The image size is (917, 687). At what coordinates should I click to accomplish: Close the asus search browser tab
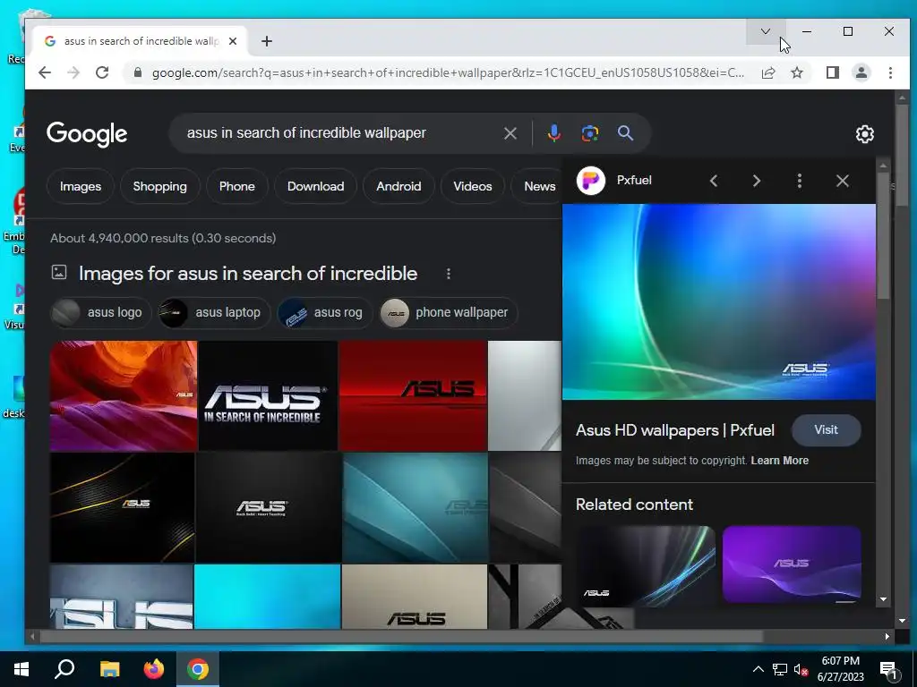pos(233,41)
